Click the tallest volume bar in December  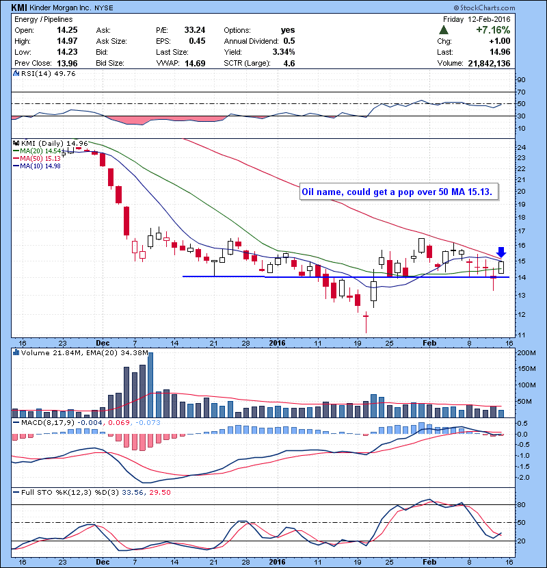tap(150, 385)
